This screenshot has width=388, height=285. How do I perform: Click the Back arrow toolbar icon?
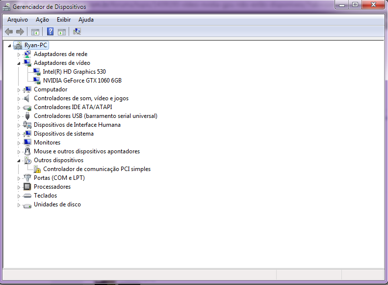pyautogui.click(x=9, y=32)
